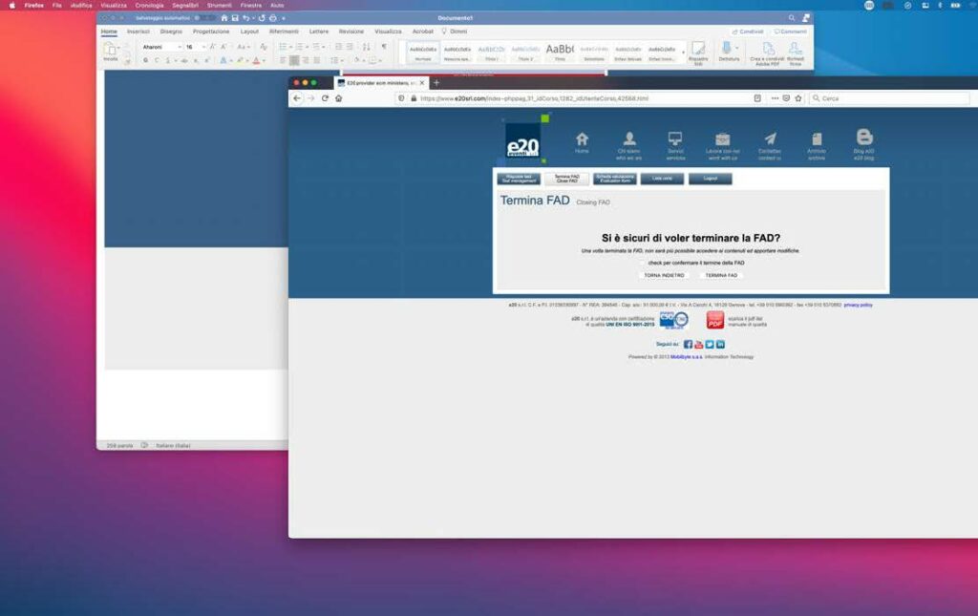Open Riquadro Stili in Word ribbon

[698, 53]
